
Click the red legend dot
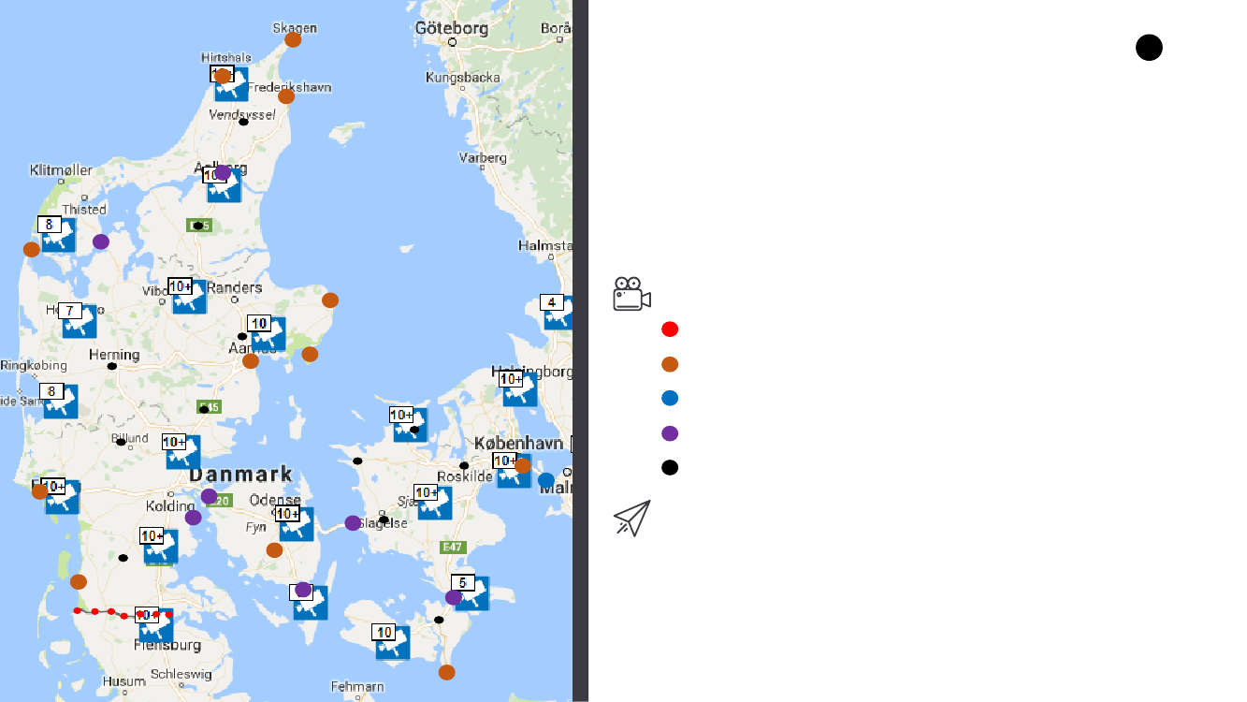pos(669,329)
